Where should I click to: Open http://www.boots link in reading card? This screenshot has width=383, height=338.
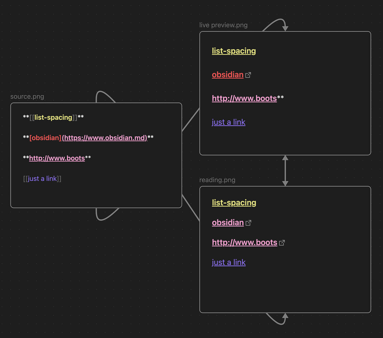tap(244, 242)
